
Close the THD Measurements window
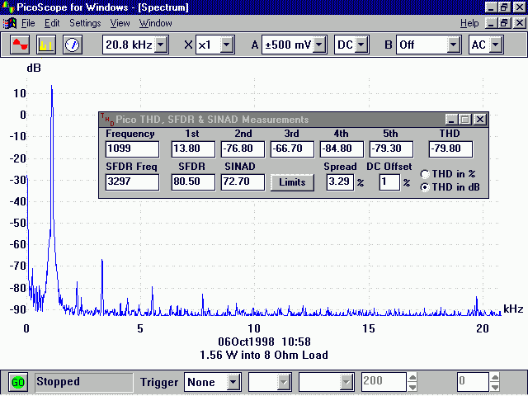pos(480,119)
